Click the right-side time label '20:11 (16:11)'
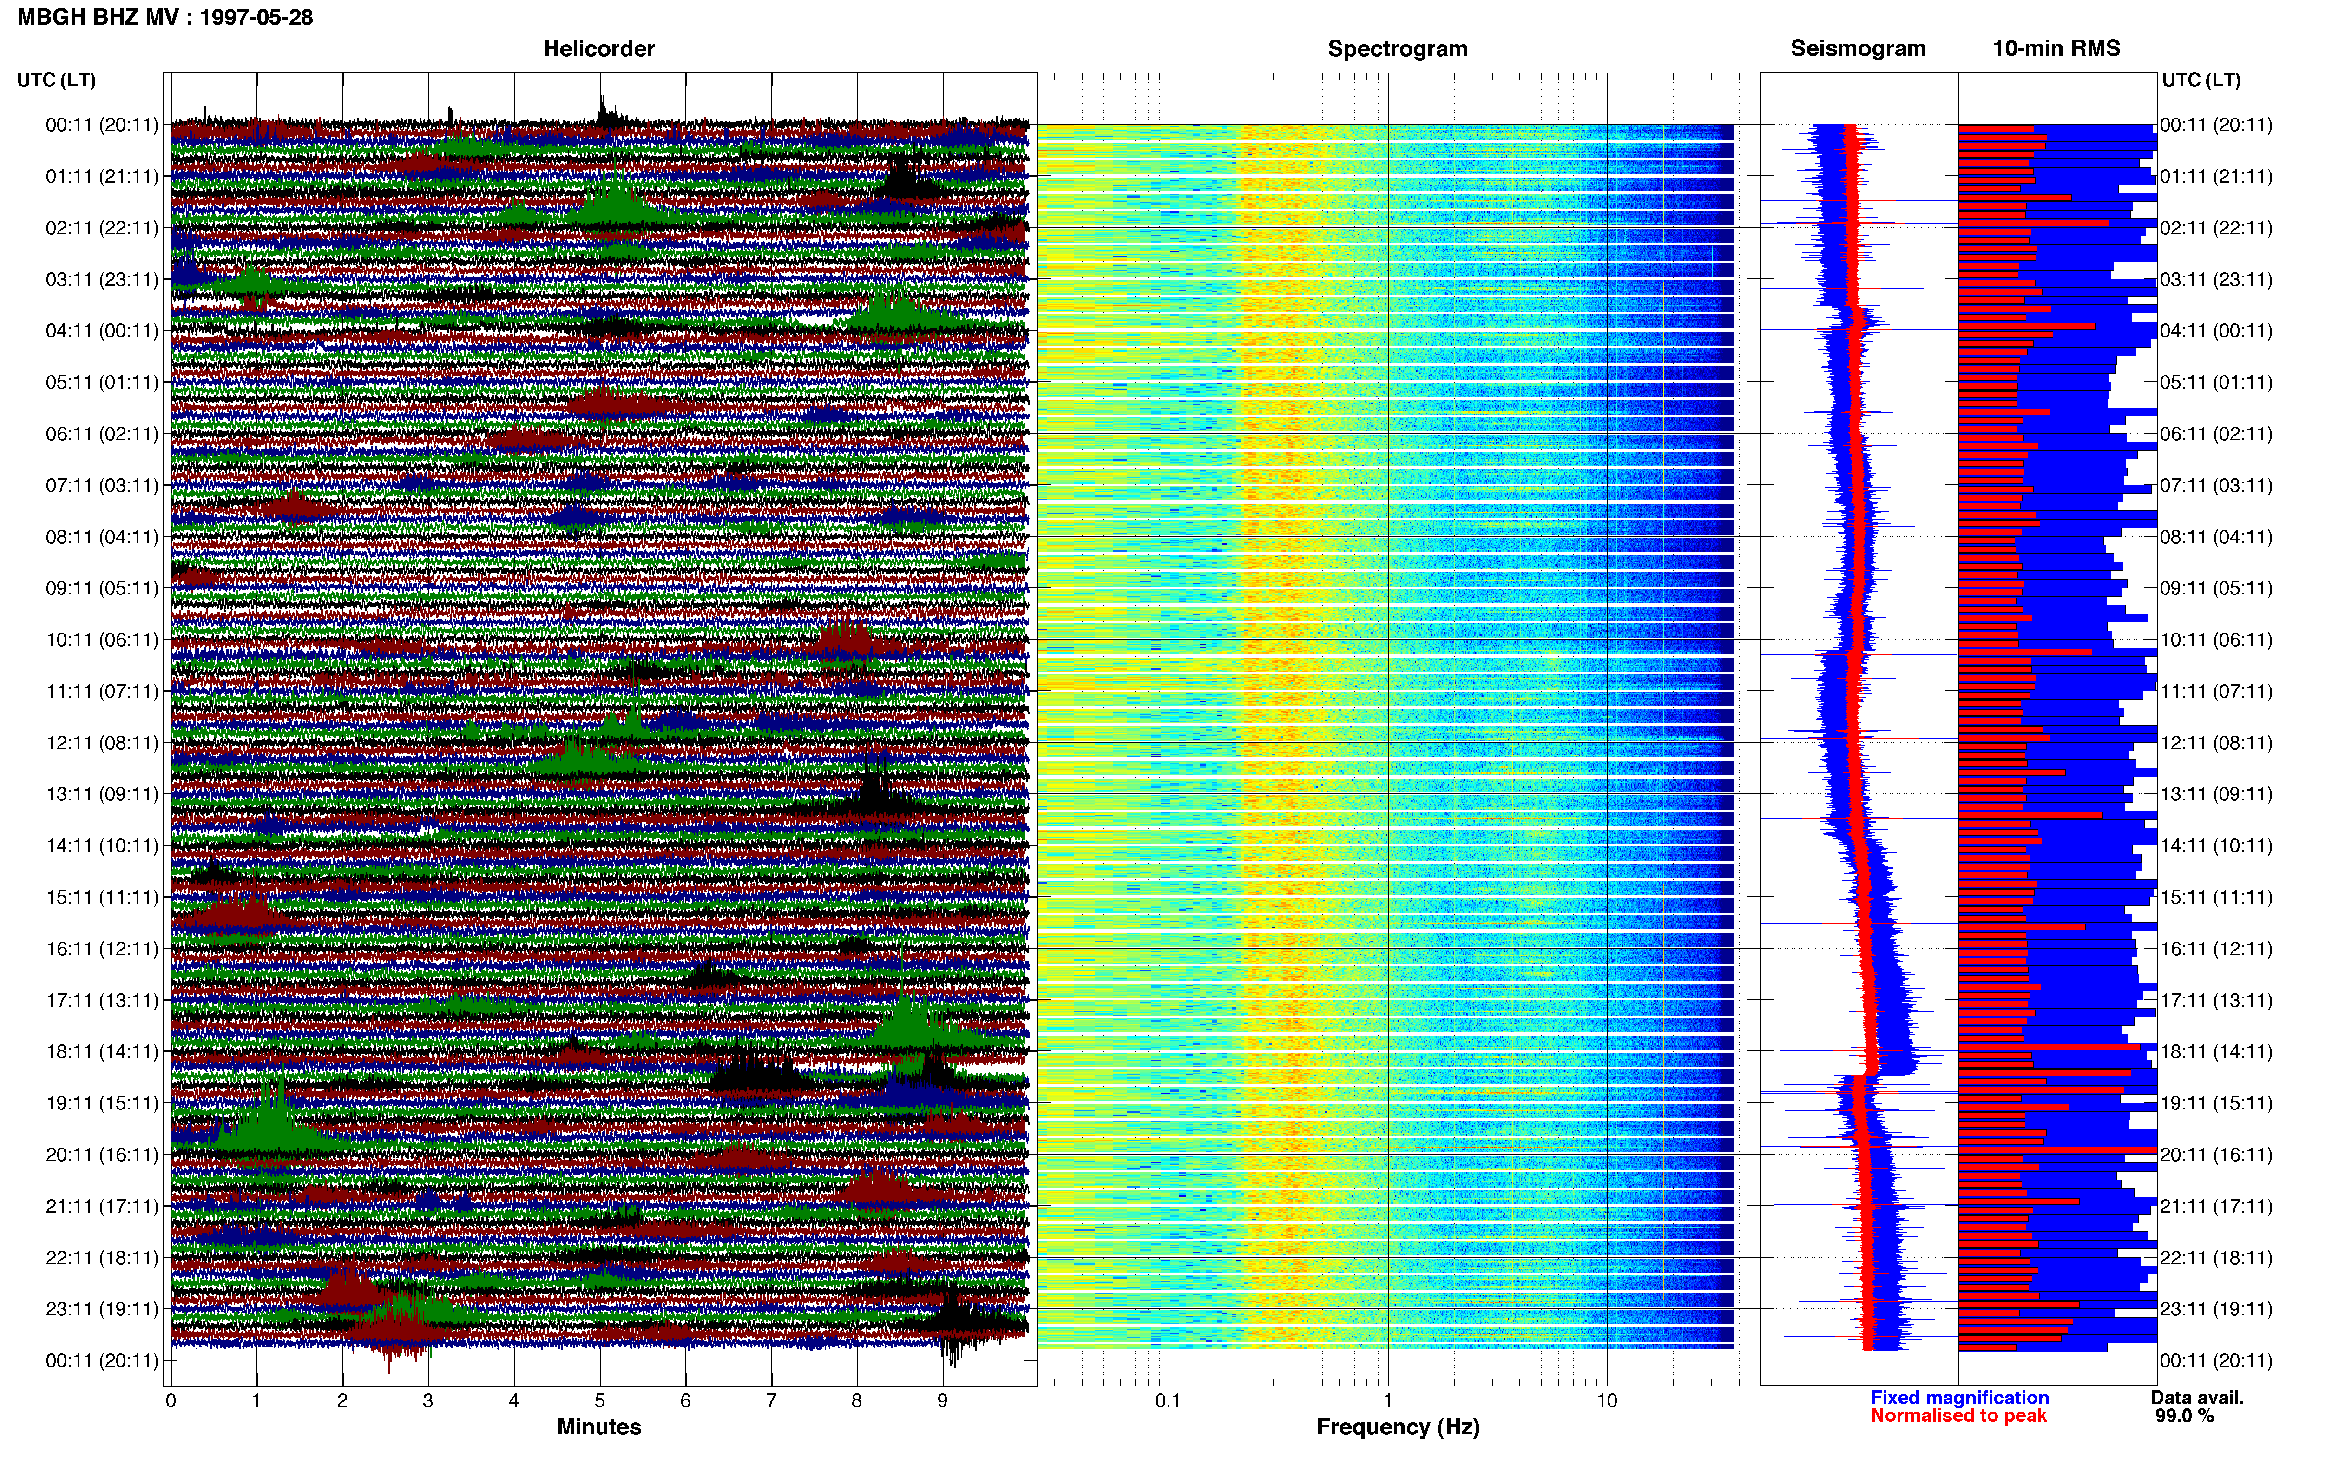The width and height of the screenshot is (2332, 1459). click(2216, 1155)
